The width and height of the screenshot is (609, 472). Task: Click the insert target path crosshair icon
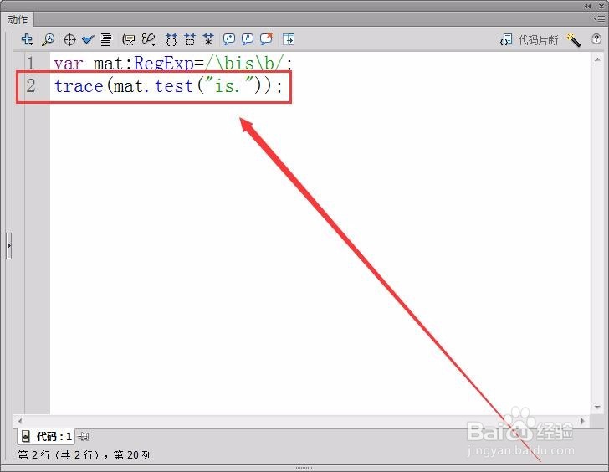(69, 39)
